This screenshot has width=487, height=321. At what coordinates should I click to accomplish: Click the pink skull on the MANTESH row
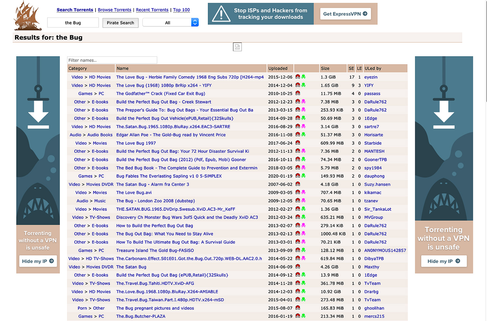pyautogui.click(x=303, y=151)
